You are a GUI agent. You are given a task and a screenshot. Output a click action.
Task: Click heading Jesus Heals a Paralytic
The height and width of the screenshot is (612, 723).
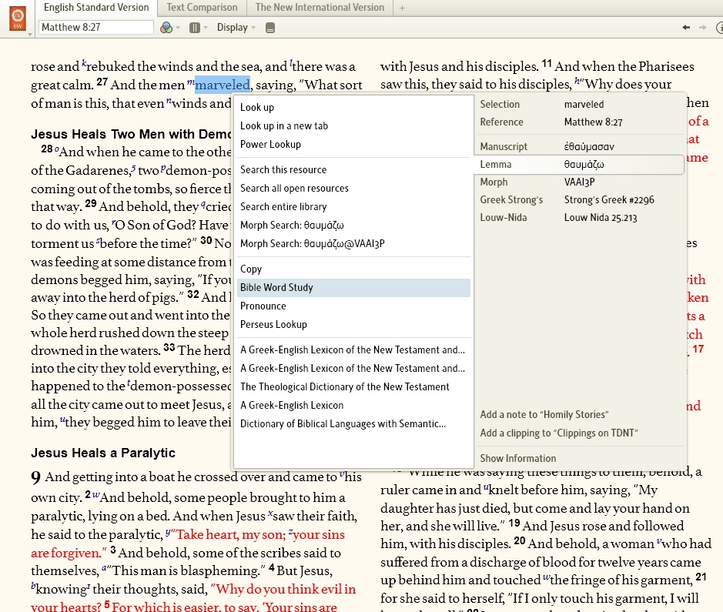pos(103,453)
